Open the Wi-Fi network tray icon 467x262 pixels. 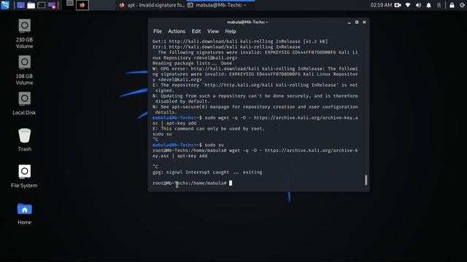pos(408,5)
